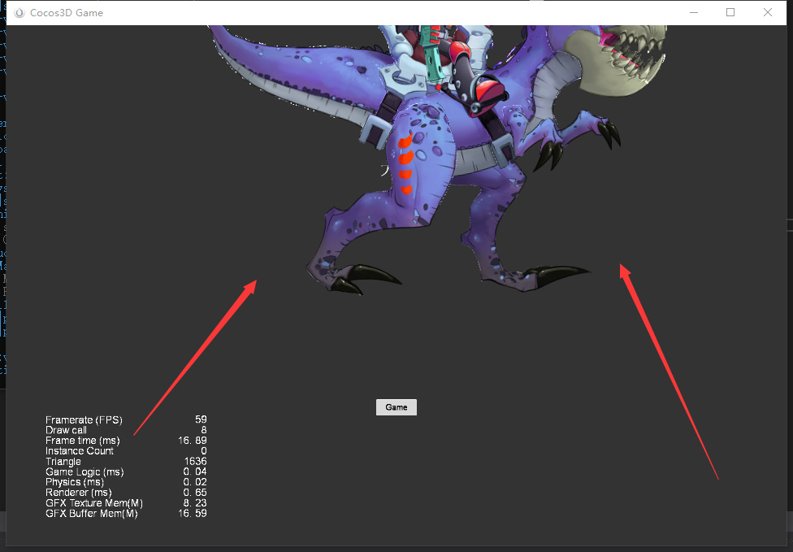Click the instance count value 0

pos(204,451)
